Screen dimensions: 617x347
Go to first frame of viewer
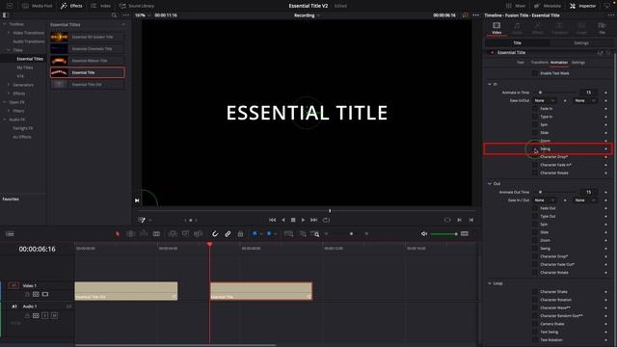pos(272,220)
